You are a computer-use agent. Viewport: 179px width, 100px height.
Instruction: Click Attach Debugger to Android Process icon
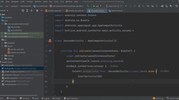click(x=152, y=6)
